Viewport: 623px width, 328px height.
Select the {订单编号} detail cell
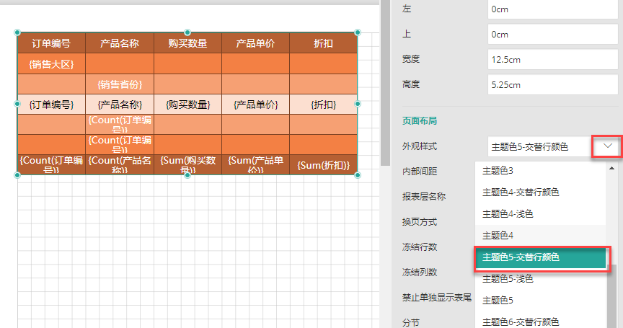[x=51, y=105]
